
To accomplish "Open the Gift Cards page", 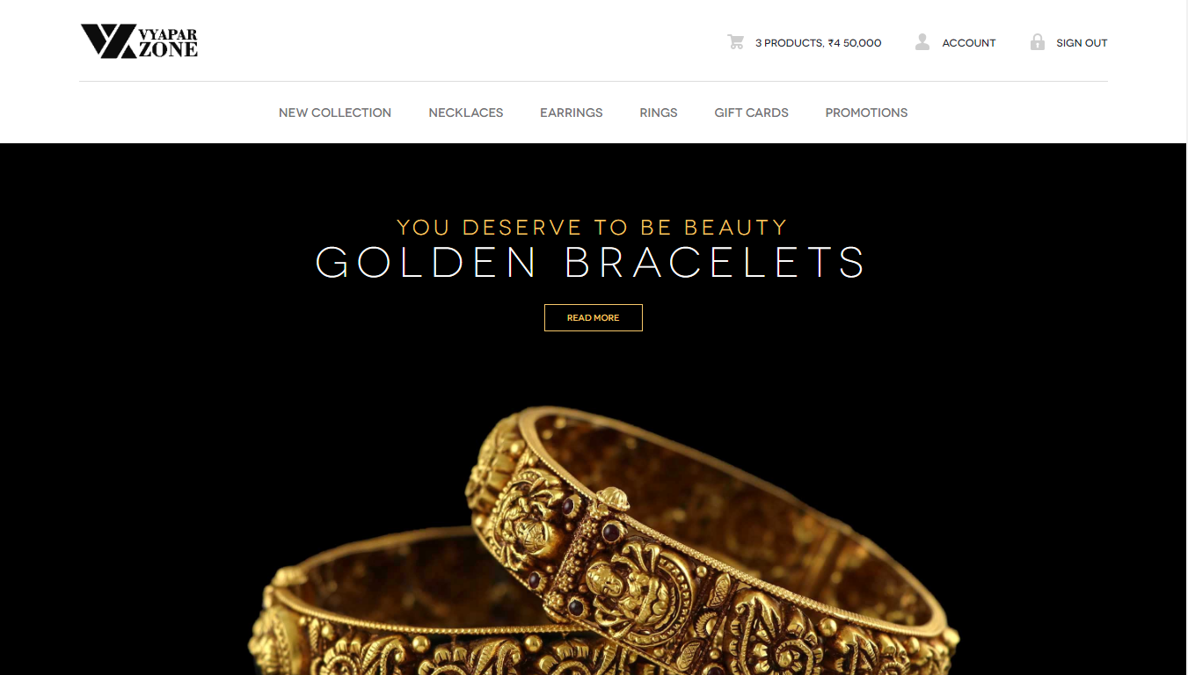I will coord(752,112).
